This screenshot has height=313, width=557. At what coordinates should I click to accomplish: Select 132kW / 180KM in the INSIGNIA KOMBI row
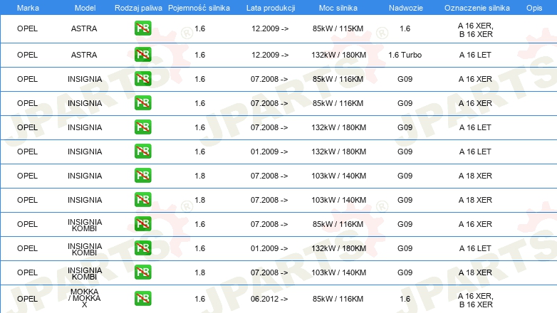click(338, 248)
